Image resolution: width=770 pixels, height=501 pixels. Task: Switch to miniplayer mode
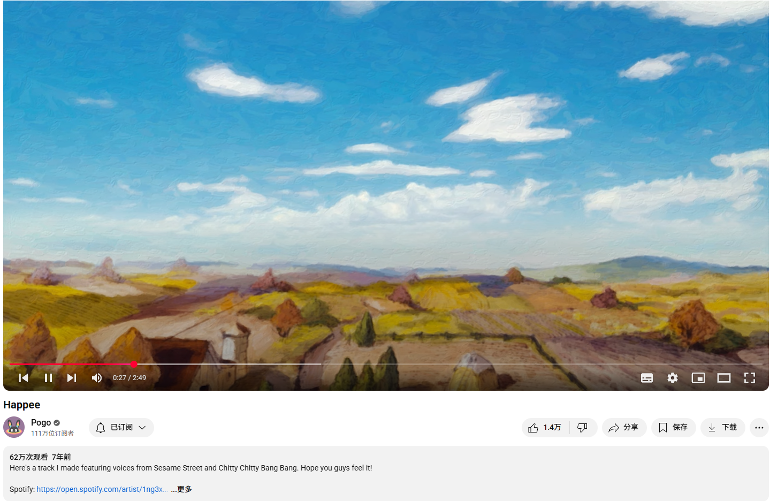698,378
